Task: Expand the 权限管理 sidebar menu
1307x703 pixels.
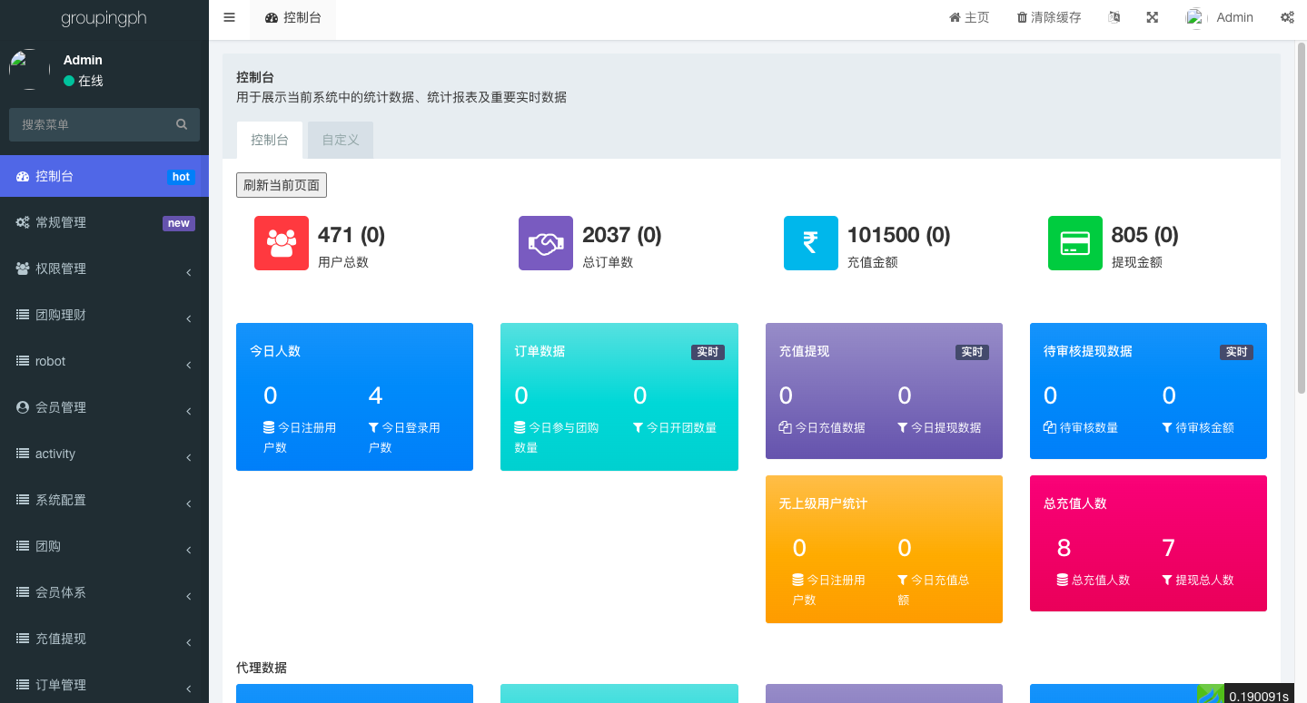Action: pos(104,269)
